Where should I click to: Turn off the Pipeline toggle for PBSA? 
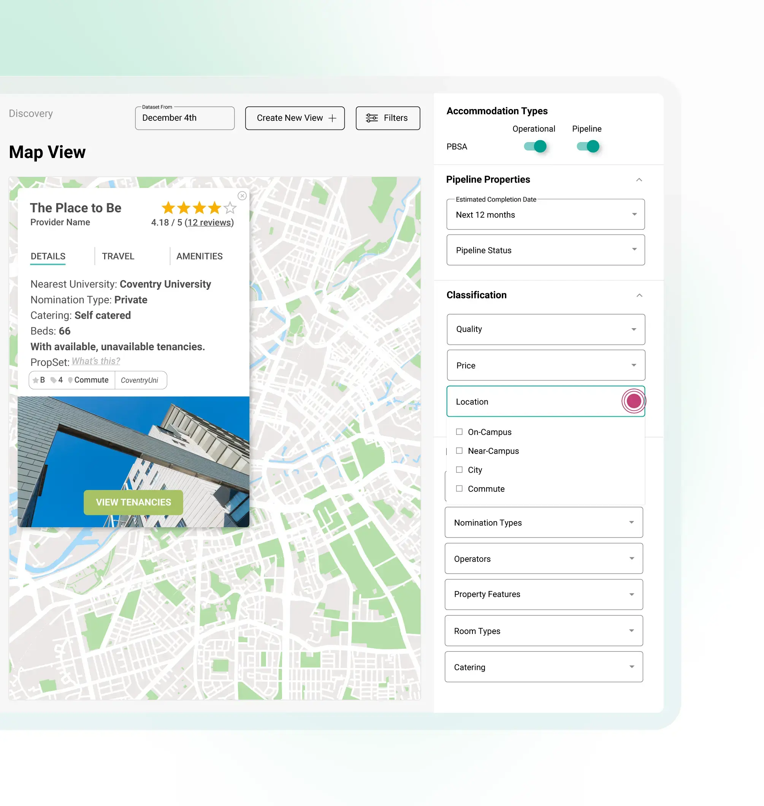coord(587,147)
